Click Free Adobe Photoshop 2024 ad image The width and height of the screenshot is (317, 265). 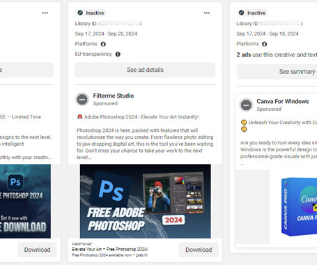[146, 202]
